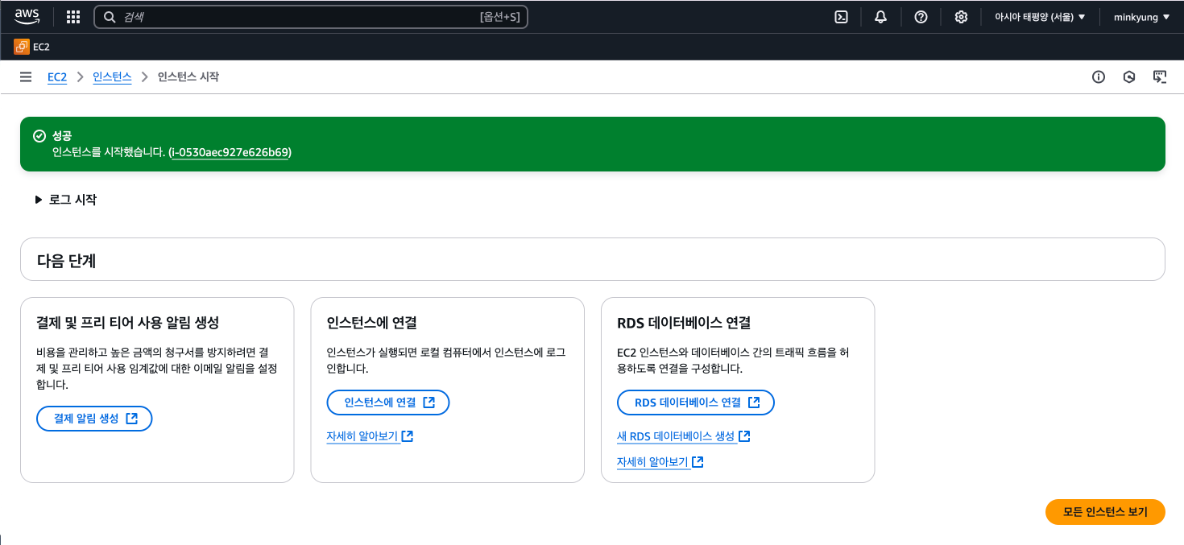The image size is (1184, 545).
Task: Open 자세히 알아보기 link under 인스턴스에 연결
Action: [370, 436]
